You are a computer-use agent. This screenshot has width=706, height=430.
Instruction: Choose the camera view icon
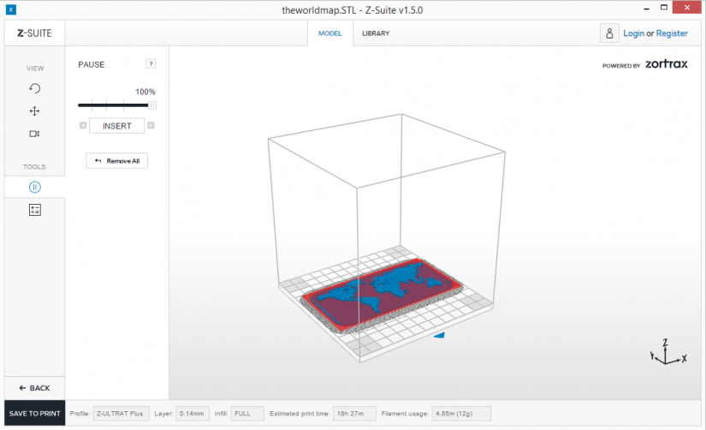pyautogui.click(x=35, y=134)
